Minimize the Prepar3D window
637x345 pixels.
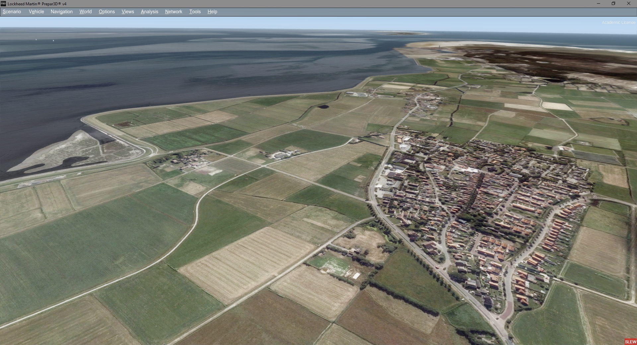click(x=599, y=4)
